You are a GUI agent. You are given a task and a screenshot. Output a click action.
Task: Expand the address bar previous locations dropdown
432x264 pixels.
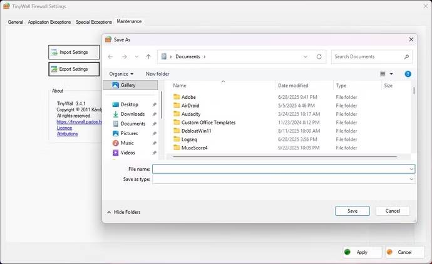click(x=306, y=57)
